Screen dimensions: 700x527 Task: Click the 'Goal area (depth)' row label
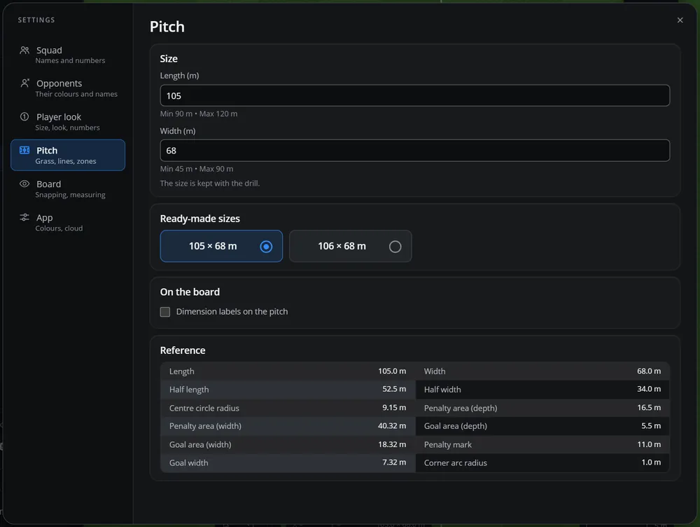click(x=456, y=426)
